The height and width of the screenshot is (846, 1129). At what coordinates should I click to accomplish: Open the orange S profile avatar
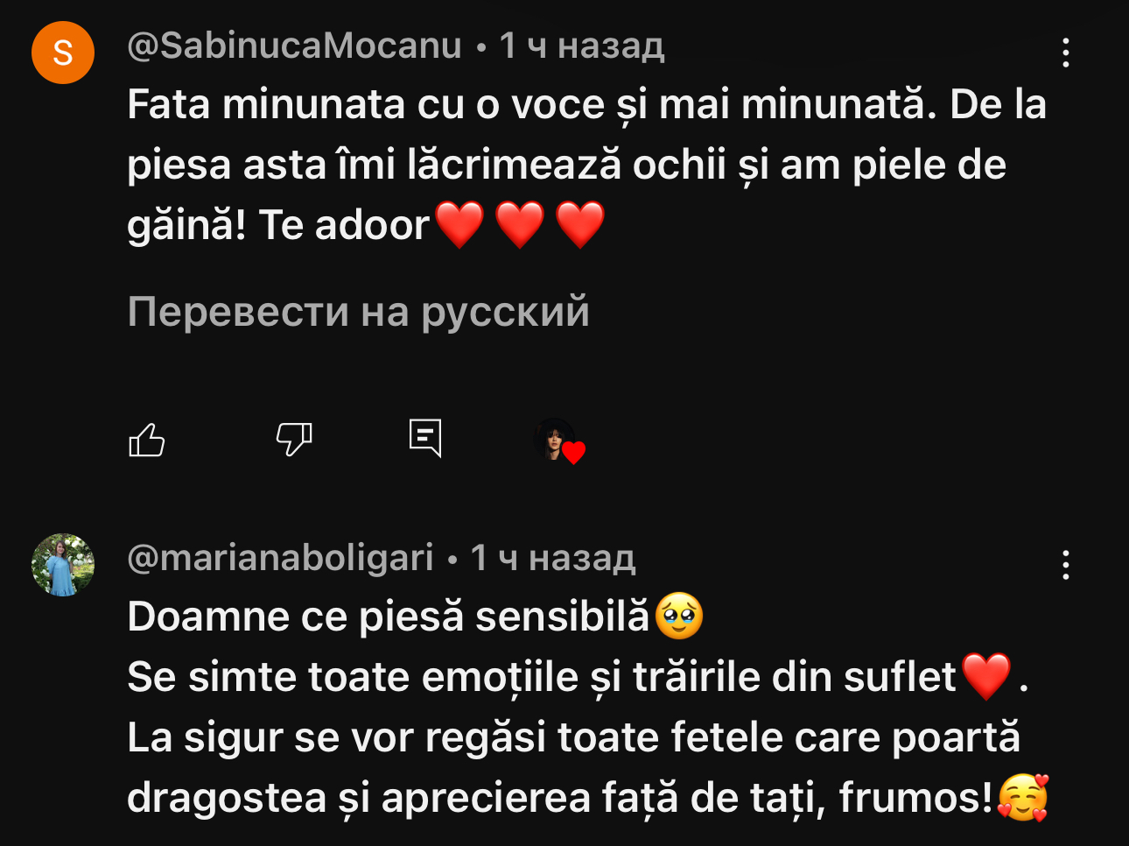coord(63,53)
